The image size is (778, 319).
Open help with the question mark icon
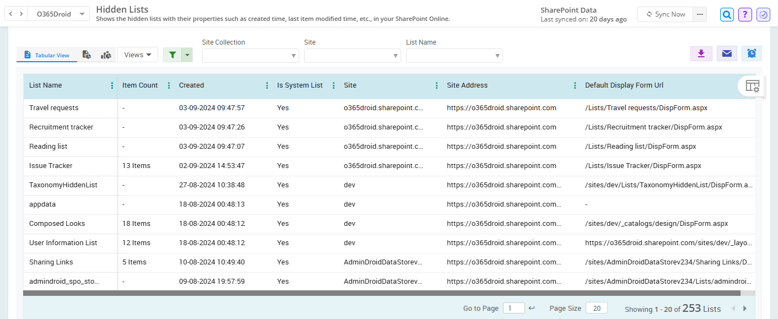pos(745,14)
